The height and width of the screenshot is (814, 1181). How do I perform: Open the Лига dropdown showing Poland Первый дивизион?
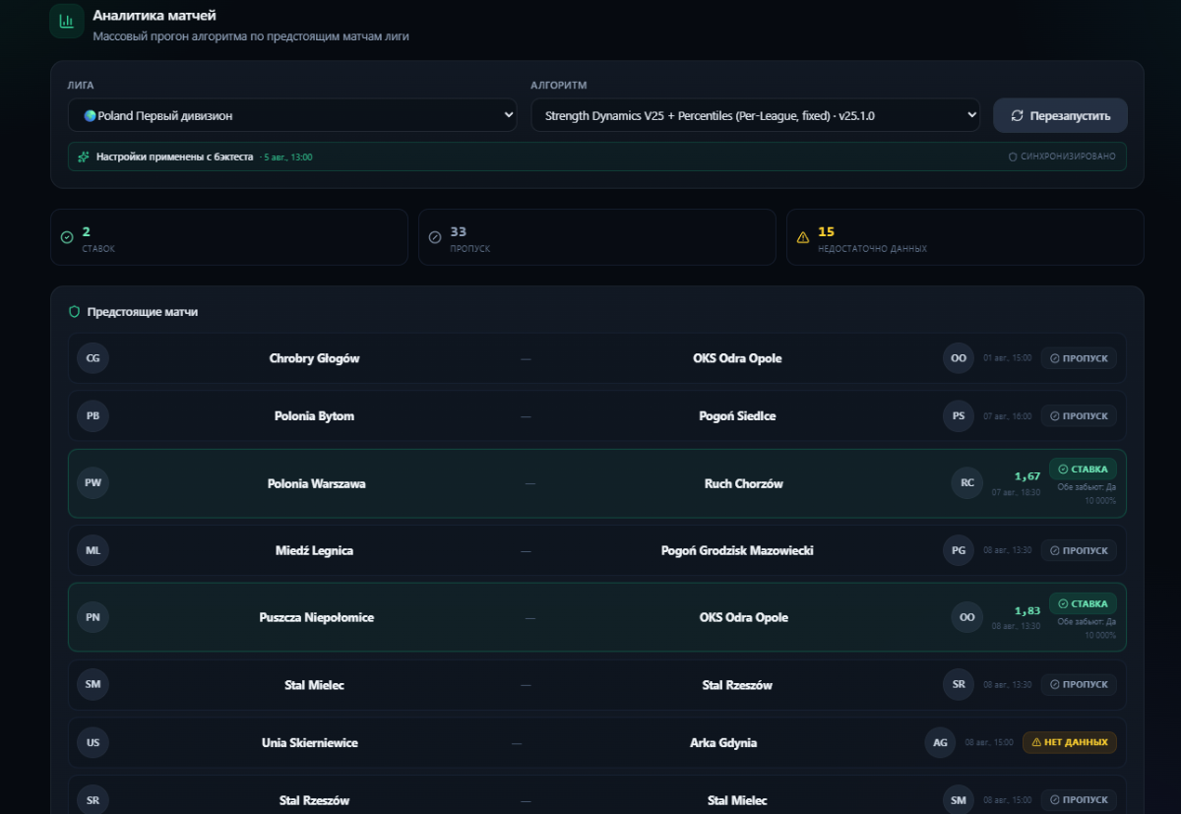[x=292, y=115]
